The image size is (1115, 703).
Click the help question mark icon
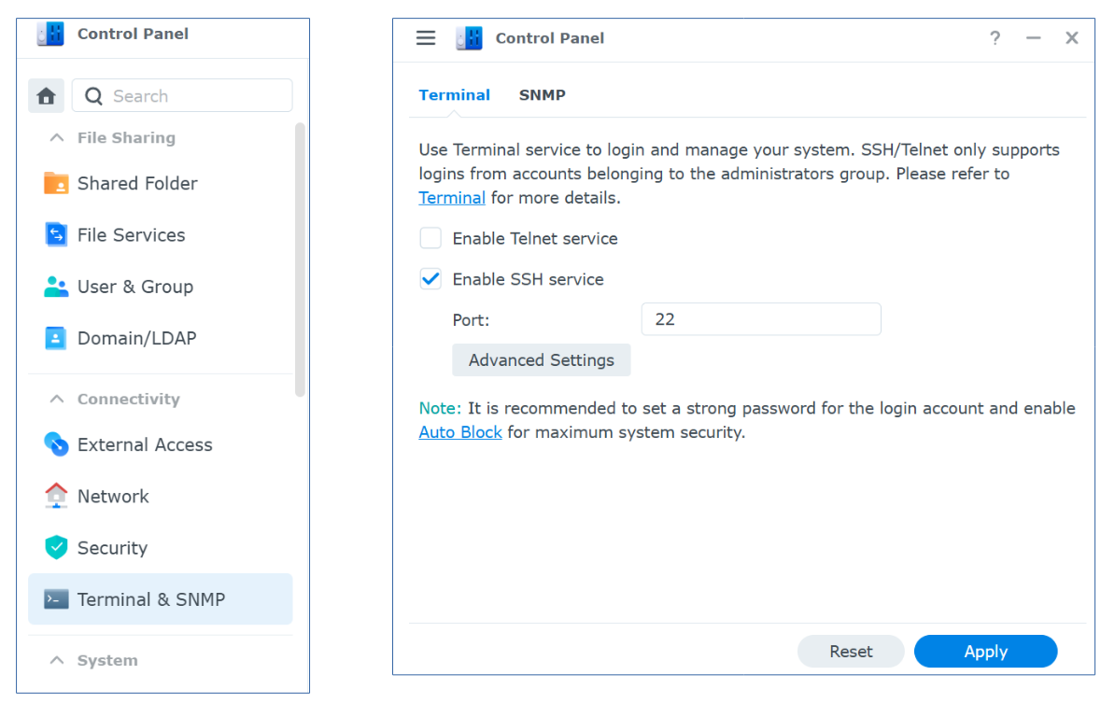(995, 38)
